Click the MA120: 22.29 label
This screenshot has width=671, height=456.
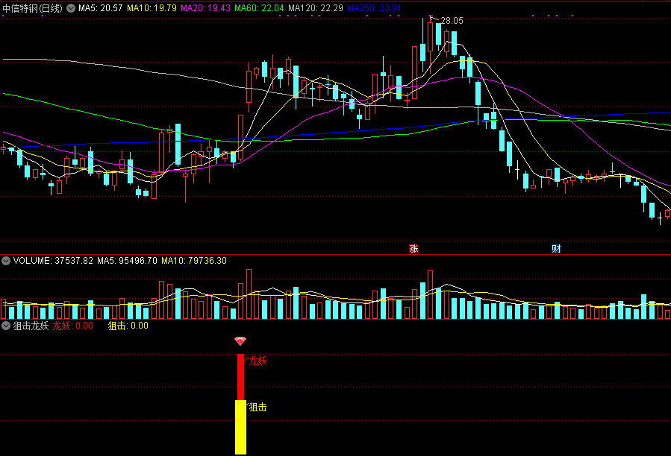tap(316, 8)
